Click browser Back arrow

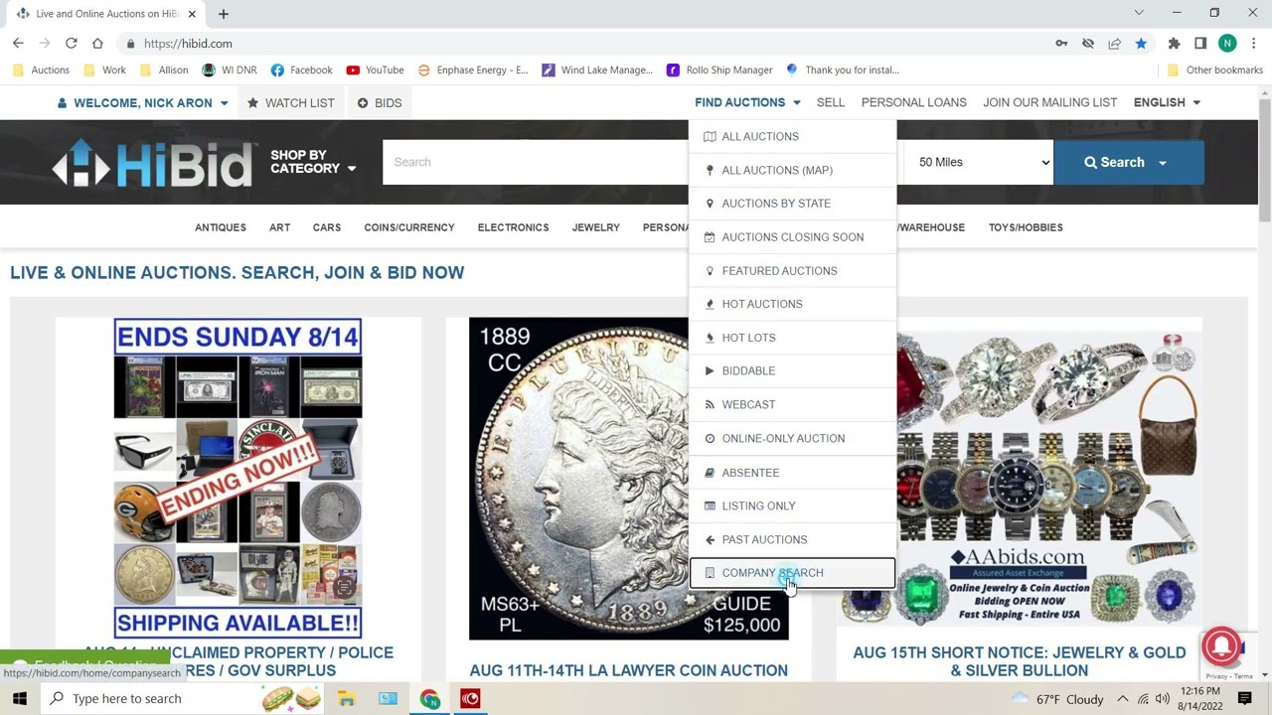[x=18, y=44]
